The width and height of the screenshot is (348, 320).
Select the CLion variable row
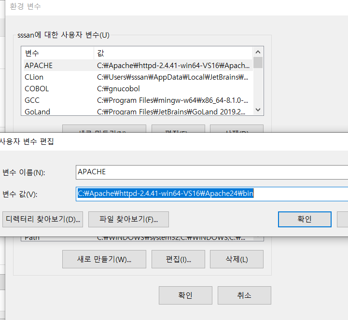(138, 77)
